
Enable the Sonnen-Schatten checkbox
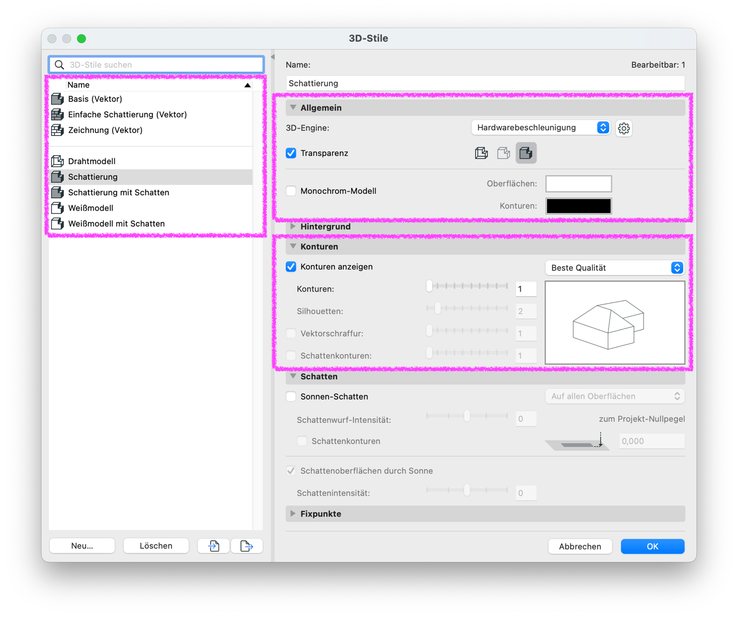point(291,397)
